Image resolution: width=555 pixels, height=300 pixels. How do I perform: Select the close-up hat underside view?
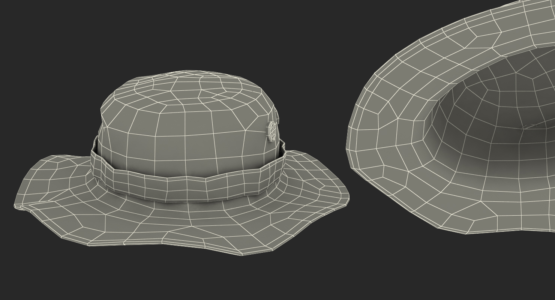pyautogui.click(x=450, y=117)
